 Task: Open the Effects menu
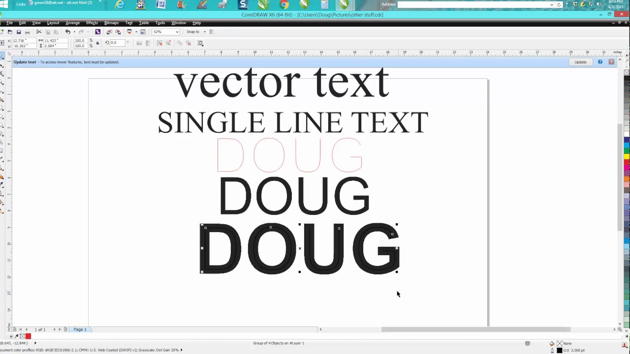pos(92,23)
